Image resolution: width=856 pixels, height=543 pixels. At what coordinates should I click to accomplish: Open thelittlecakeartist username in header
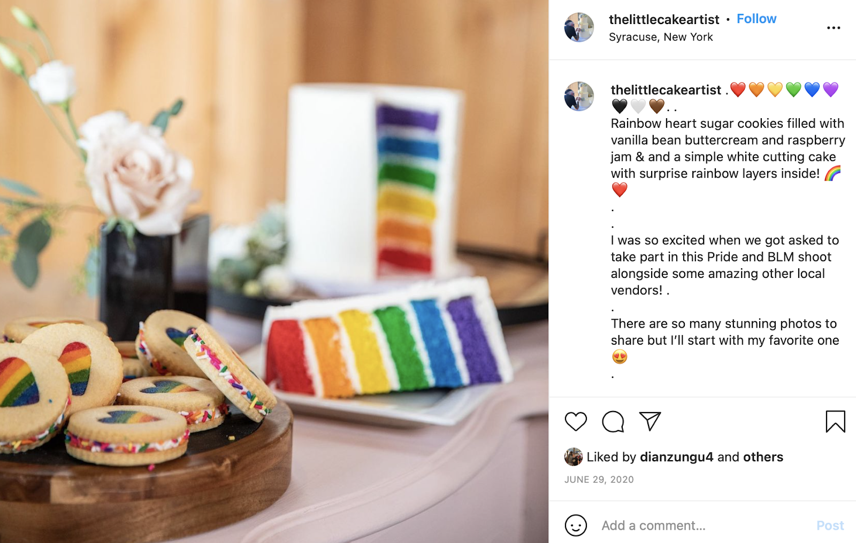(x=664, y=20)
